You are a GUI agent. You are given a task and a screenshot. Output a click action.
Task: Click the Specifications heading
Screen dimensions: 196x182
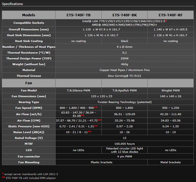click(x=12, y=4)
